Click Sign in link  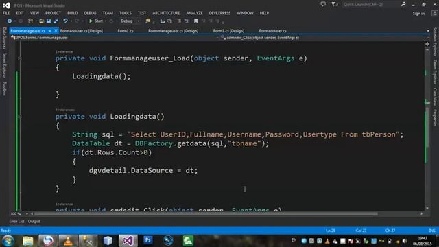tap(418, 14)
